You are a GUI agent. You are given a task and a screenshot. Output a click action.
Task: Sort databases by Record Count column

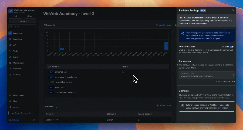coord(145,114)
